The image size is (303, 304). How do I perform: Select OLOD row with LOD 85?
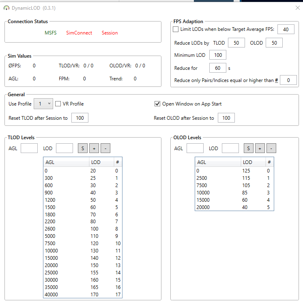click(234, 192)
